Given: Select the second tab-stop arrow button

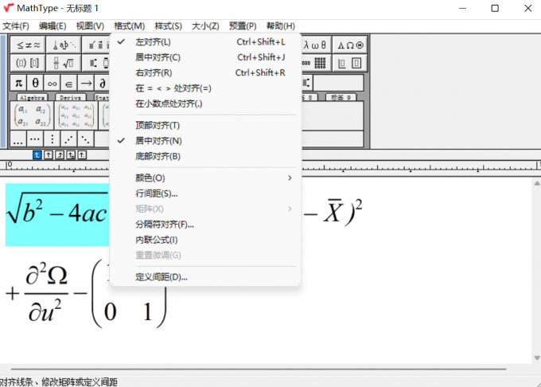Looking at the screenshot, I should pos(49,155).
